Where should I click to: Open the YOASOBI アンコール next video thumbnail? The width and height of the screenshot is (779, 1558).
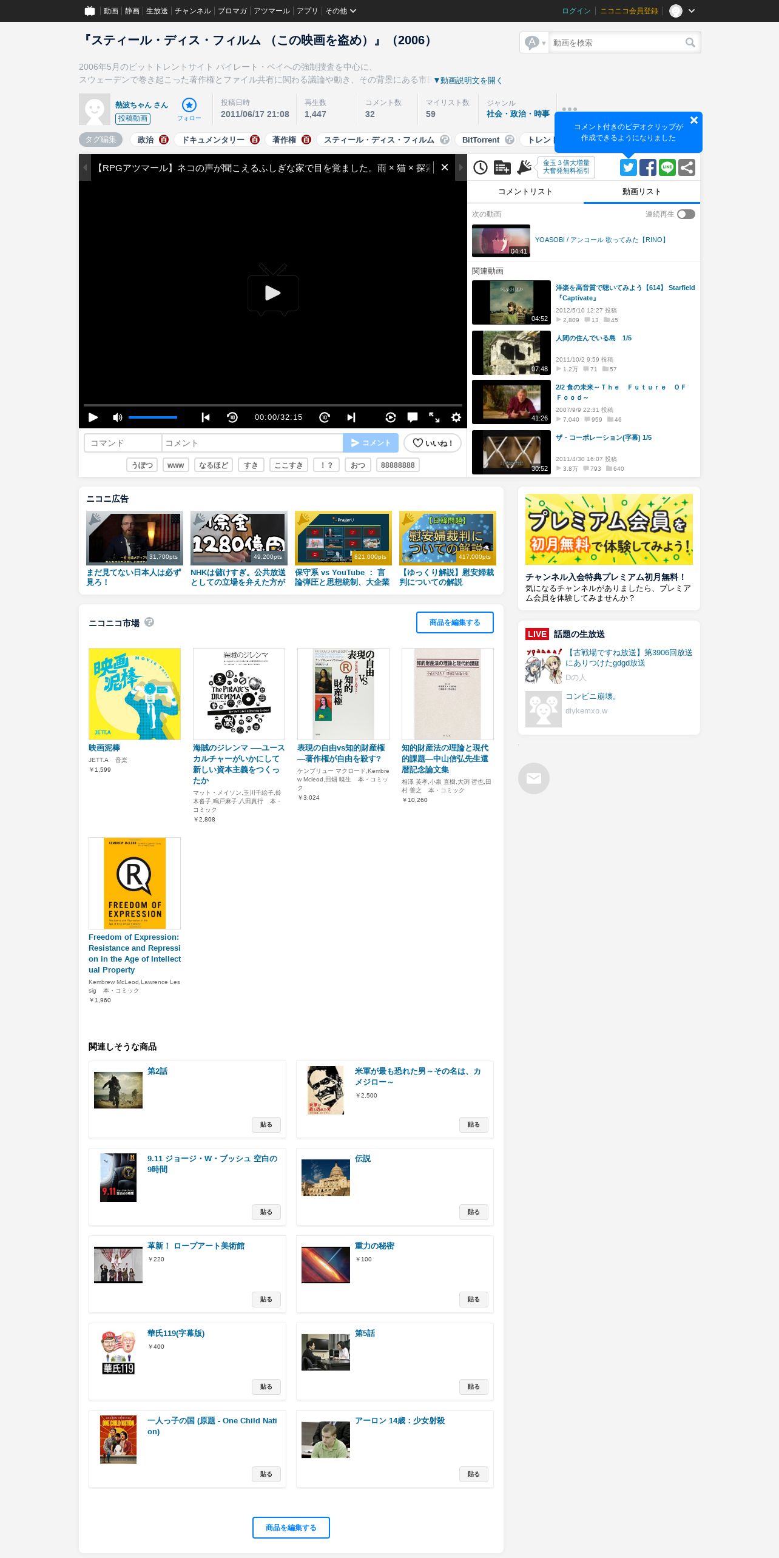pyautogui.click(x=501, y=241)
